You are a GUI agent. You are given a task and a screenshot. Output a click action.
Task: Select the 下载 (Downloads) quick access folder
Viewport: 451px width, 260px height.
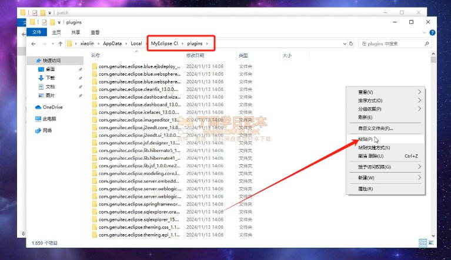[50, 77]
